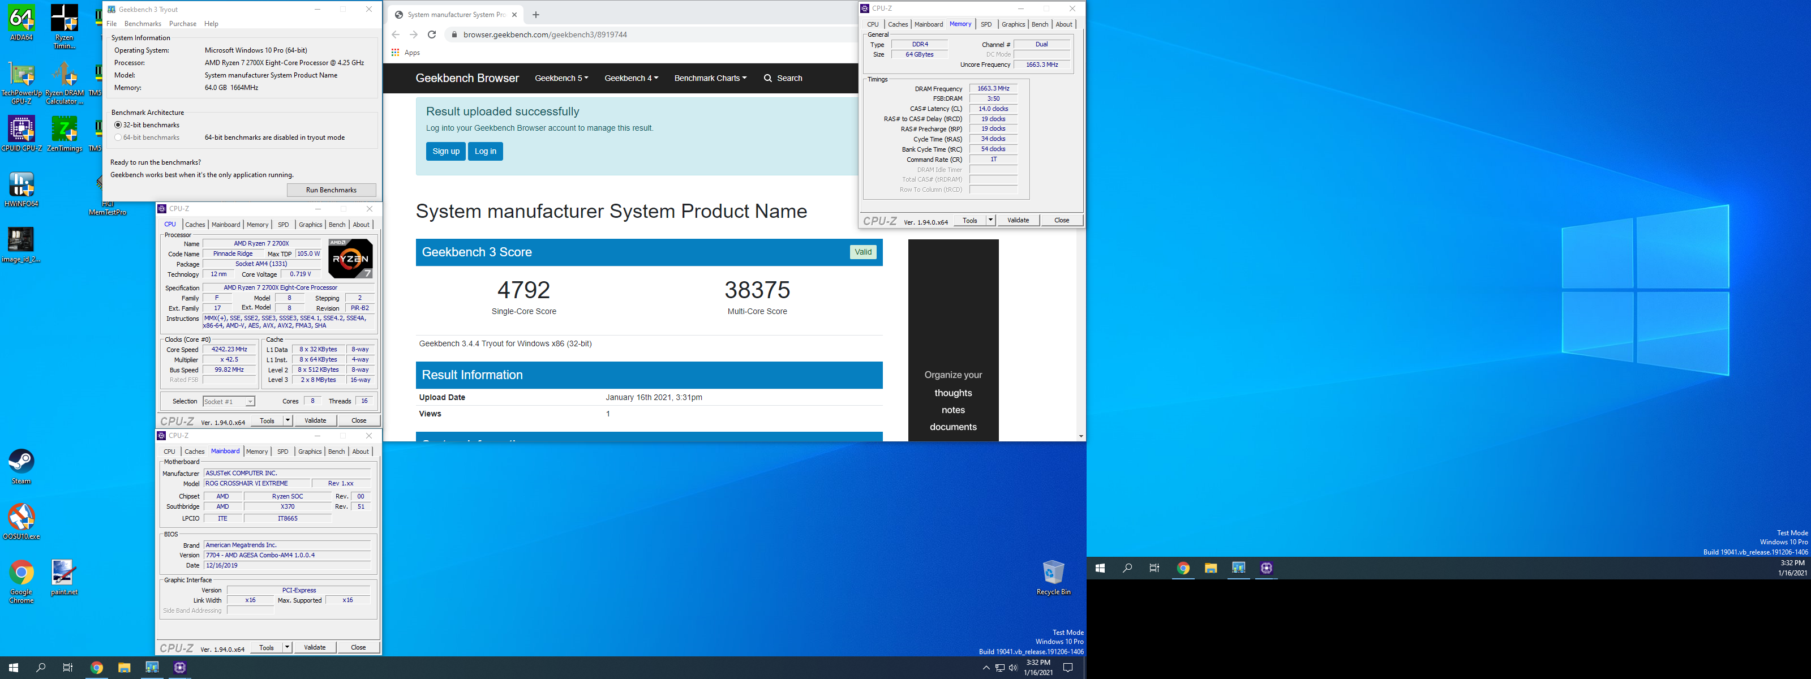Click Search in the Geekbench navbar
1811x679 pixels.
pos(783,78)
